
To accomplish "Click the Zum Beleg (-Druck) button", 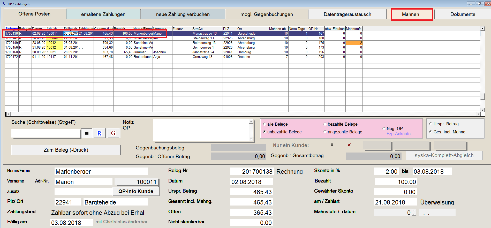I will click(x=66, y=150).
